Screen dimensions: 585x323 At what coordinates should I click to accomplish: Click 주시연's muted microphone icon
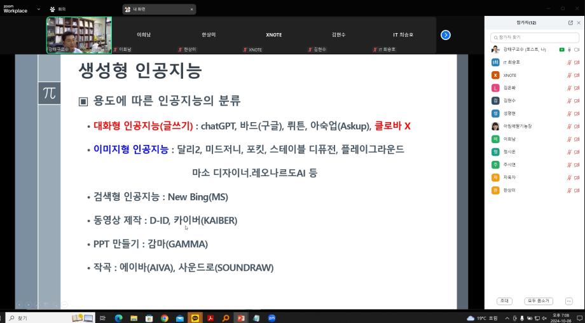(x=569, y=165)
